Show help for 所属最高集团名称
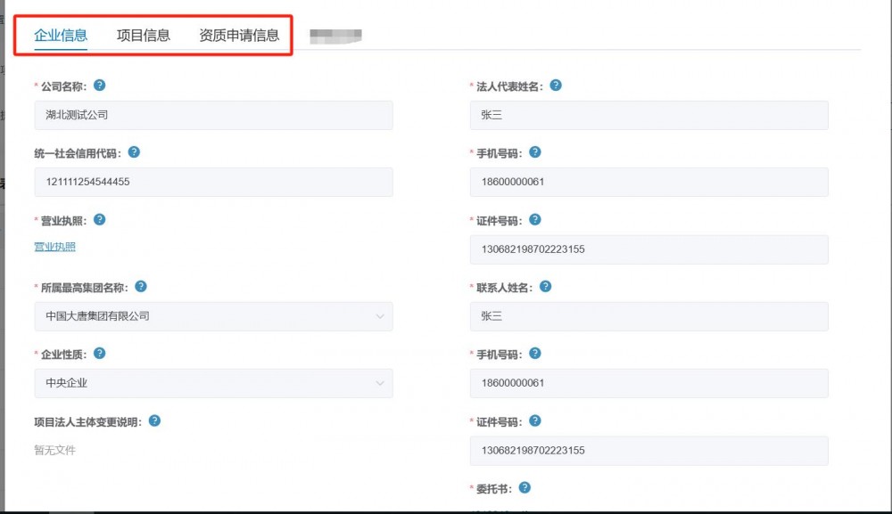Viewport: 892px width, 514px height. pyautogui.click(x=141, y=287)
